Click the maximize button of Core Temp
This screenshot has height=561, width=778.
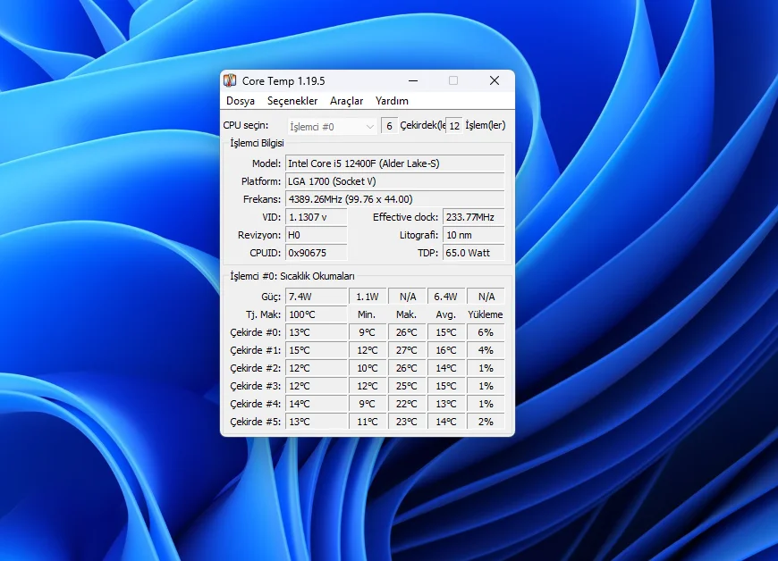pos(453,80)
